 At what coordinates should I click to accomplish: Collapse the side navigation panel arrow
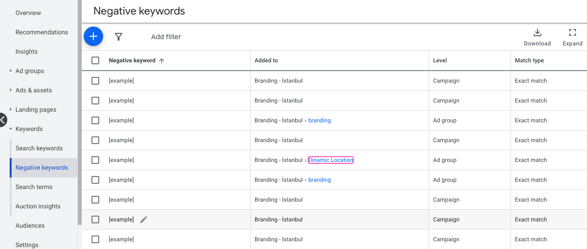tap(3, 119)
